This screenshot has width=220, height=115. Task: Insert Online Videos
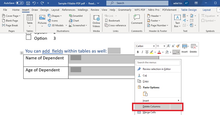click(96, 21)
